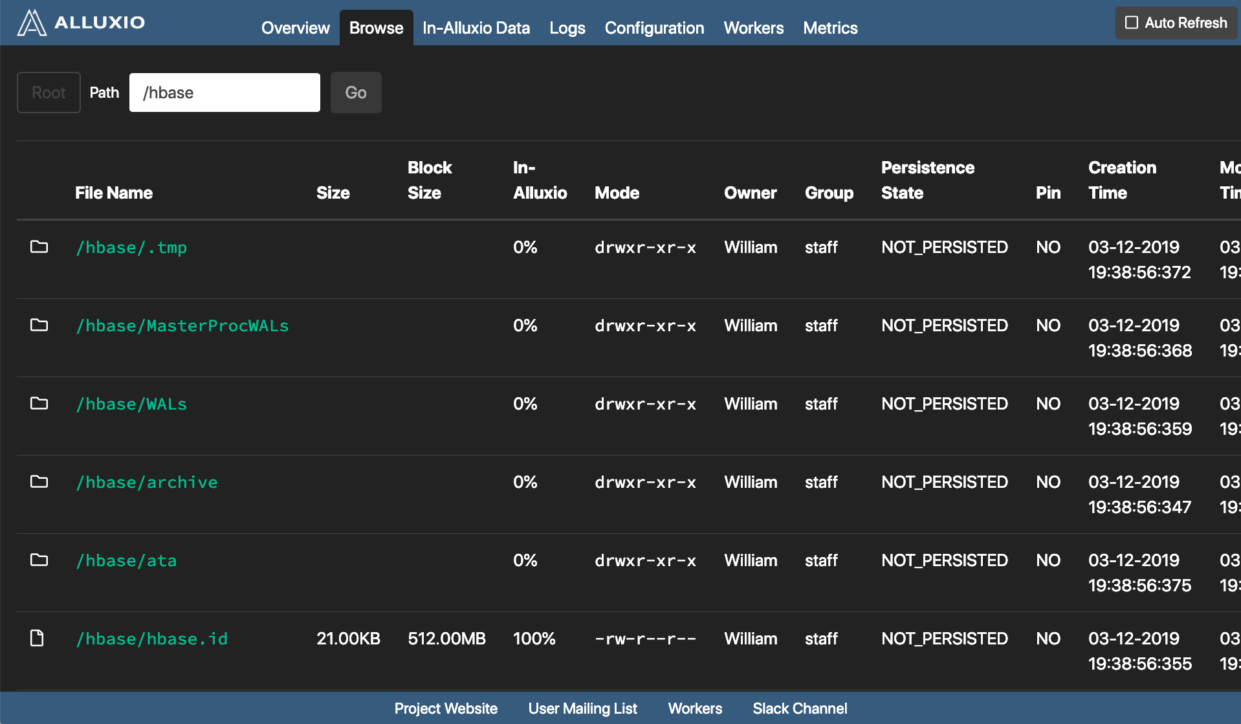Click the folder icon for /hbase/ata
This screenshot has width=1241, height=724.
pos(39,560)
